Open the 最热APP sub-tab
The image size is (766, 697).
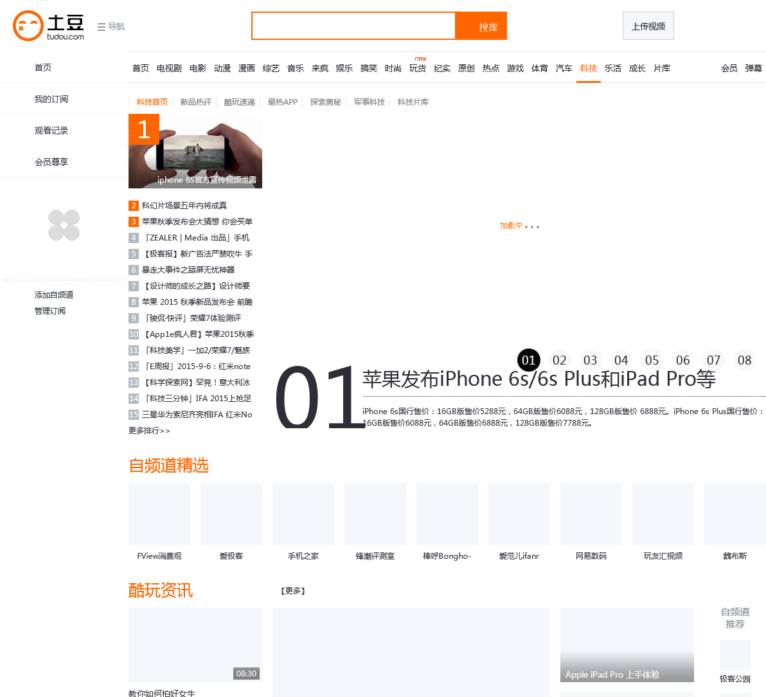point(283,102)
